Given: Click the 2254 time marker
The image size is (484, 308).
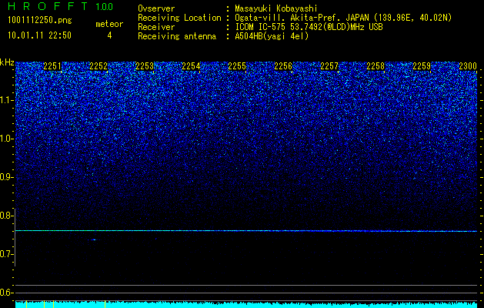Looking at the screenshot, I should (191, 66).
